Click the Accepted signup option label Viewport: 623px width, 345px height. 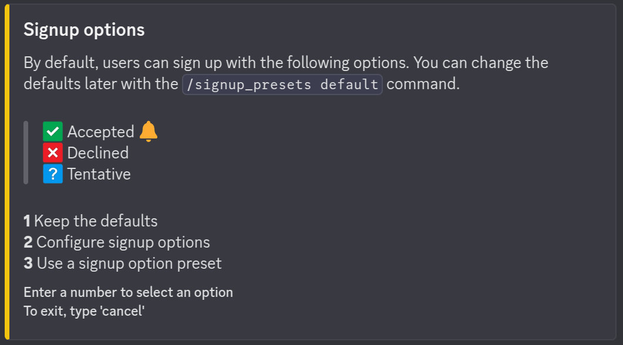[x=100, y=132]
